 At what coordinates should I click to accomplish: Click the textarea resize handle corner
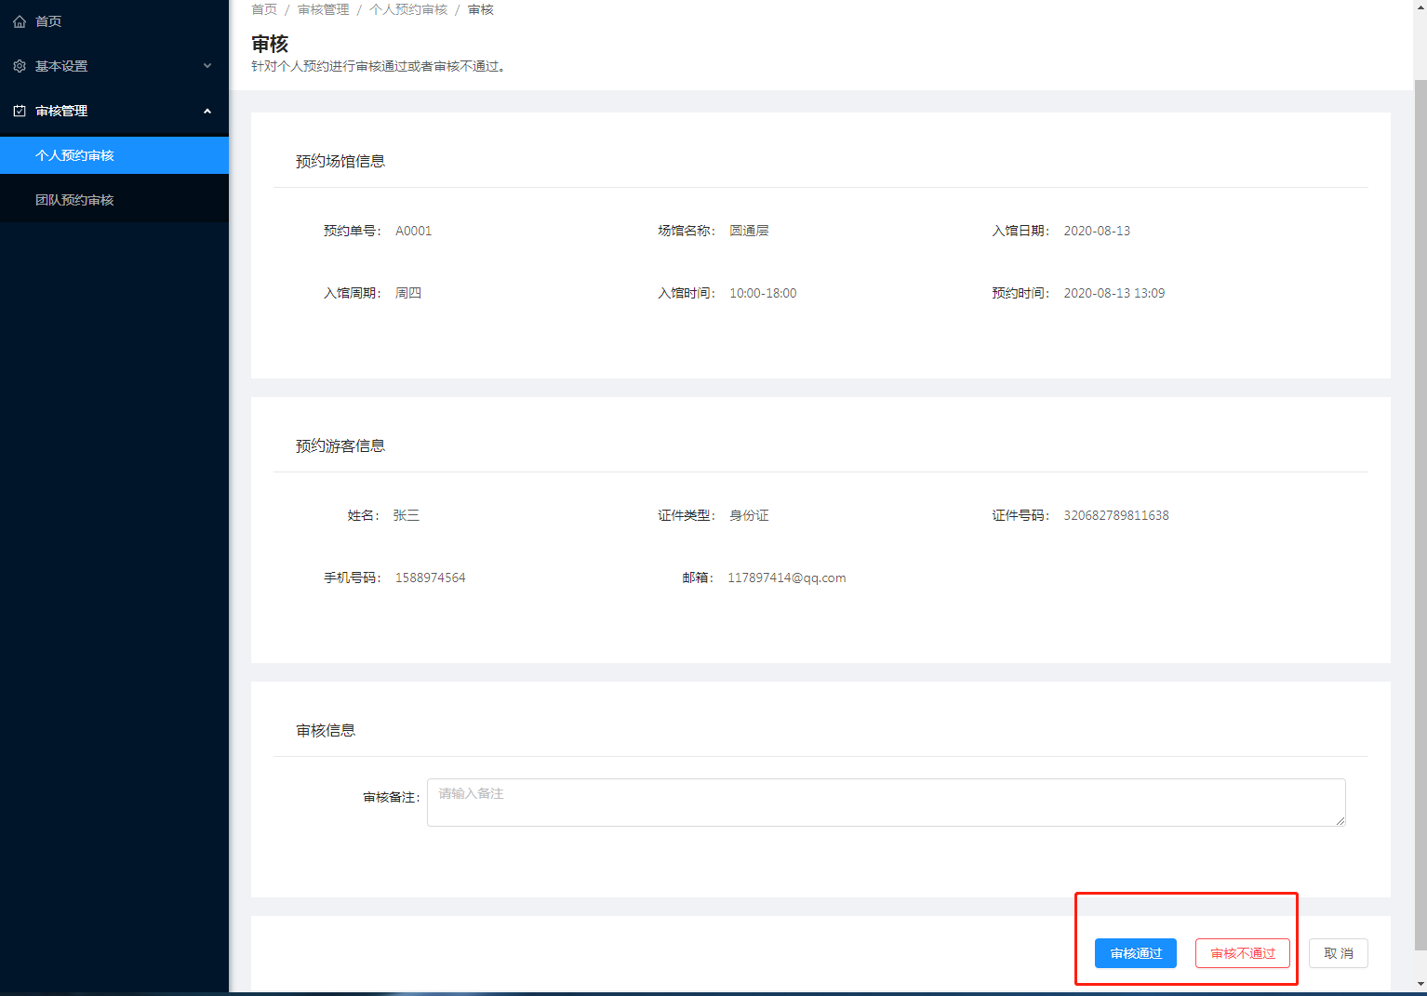pyautogui.click(x=1340, y=820)
